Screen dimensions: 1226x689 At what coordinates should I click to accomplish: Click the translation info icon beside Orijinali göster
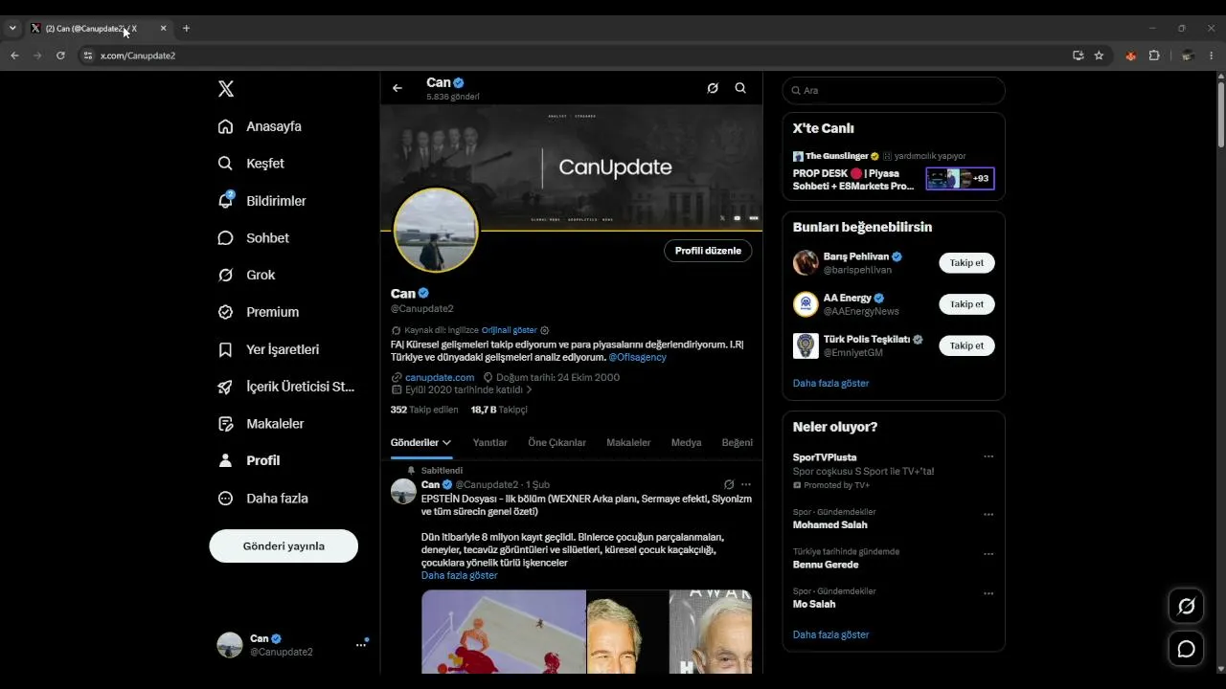(x=545, y=330)
